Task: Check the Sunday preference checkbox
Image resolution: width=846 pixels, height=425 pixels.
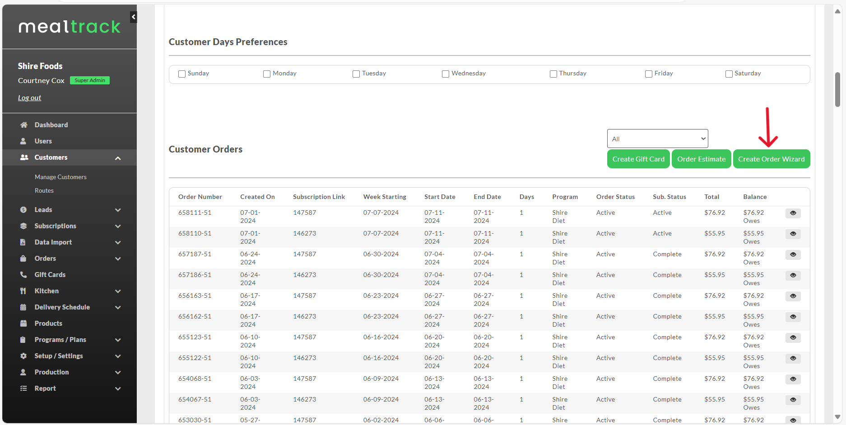Action: pos(182,74)
